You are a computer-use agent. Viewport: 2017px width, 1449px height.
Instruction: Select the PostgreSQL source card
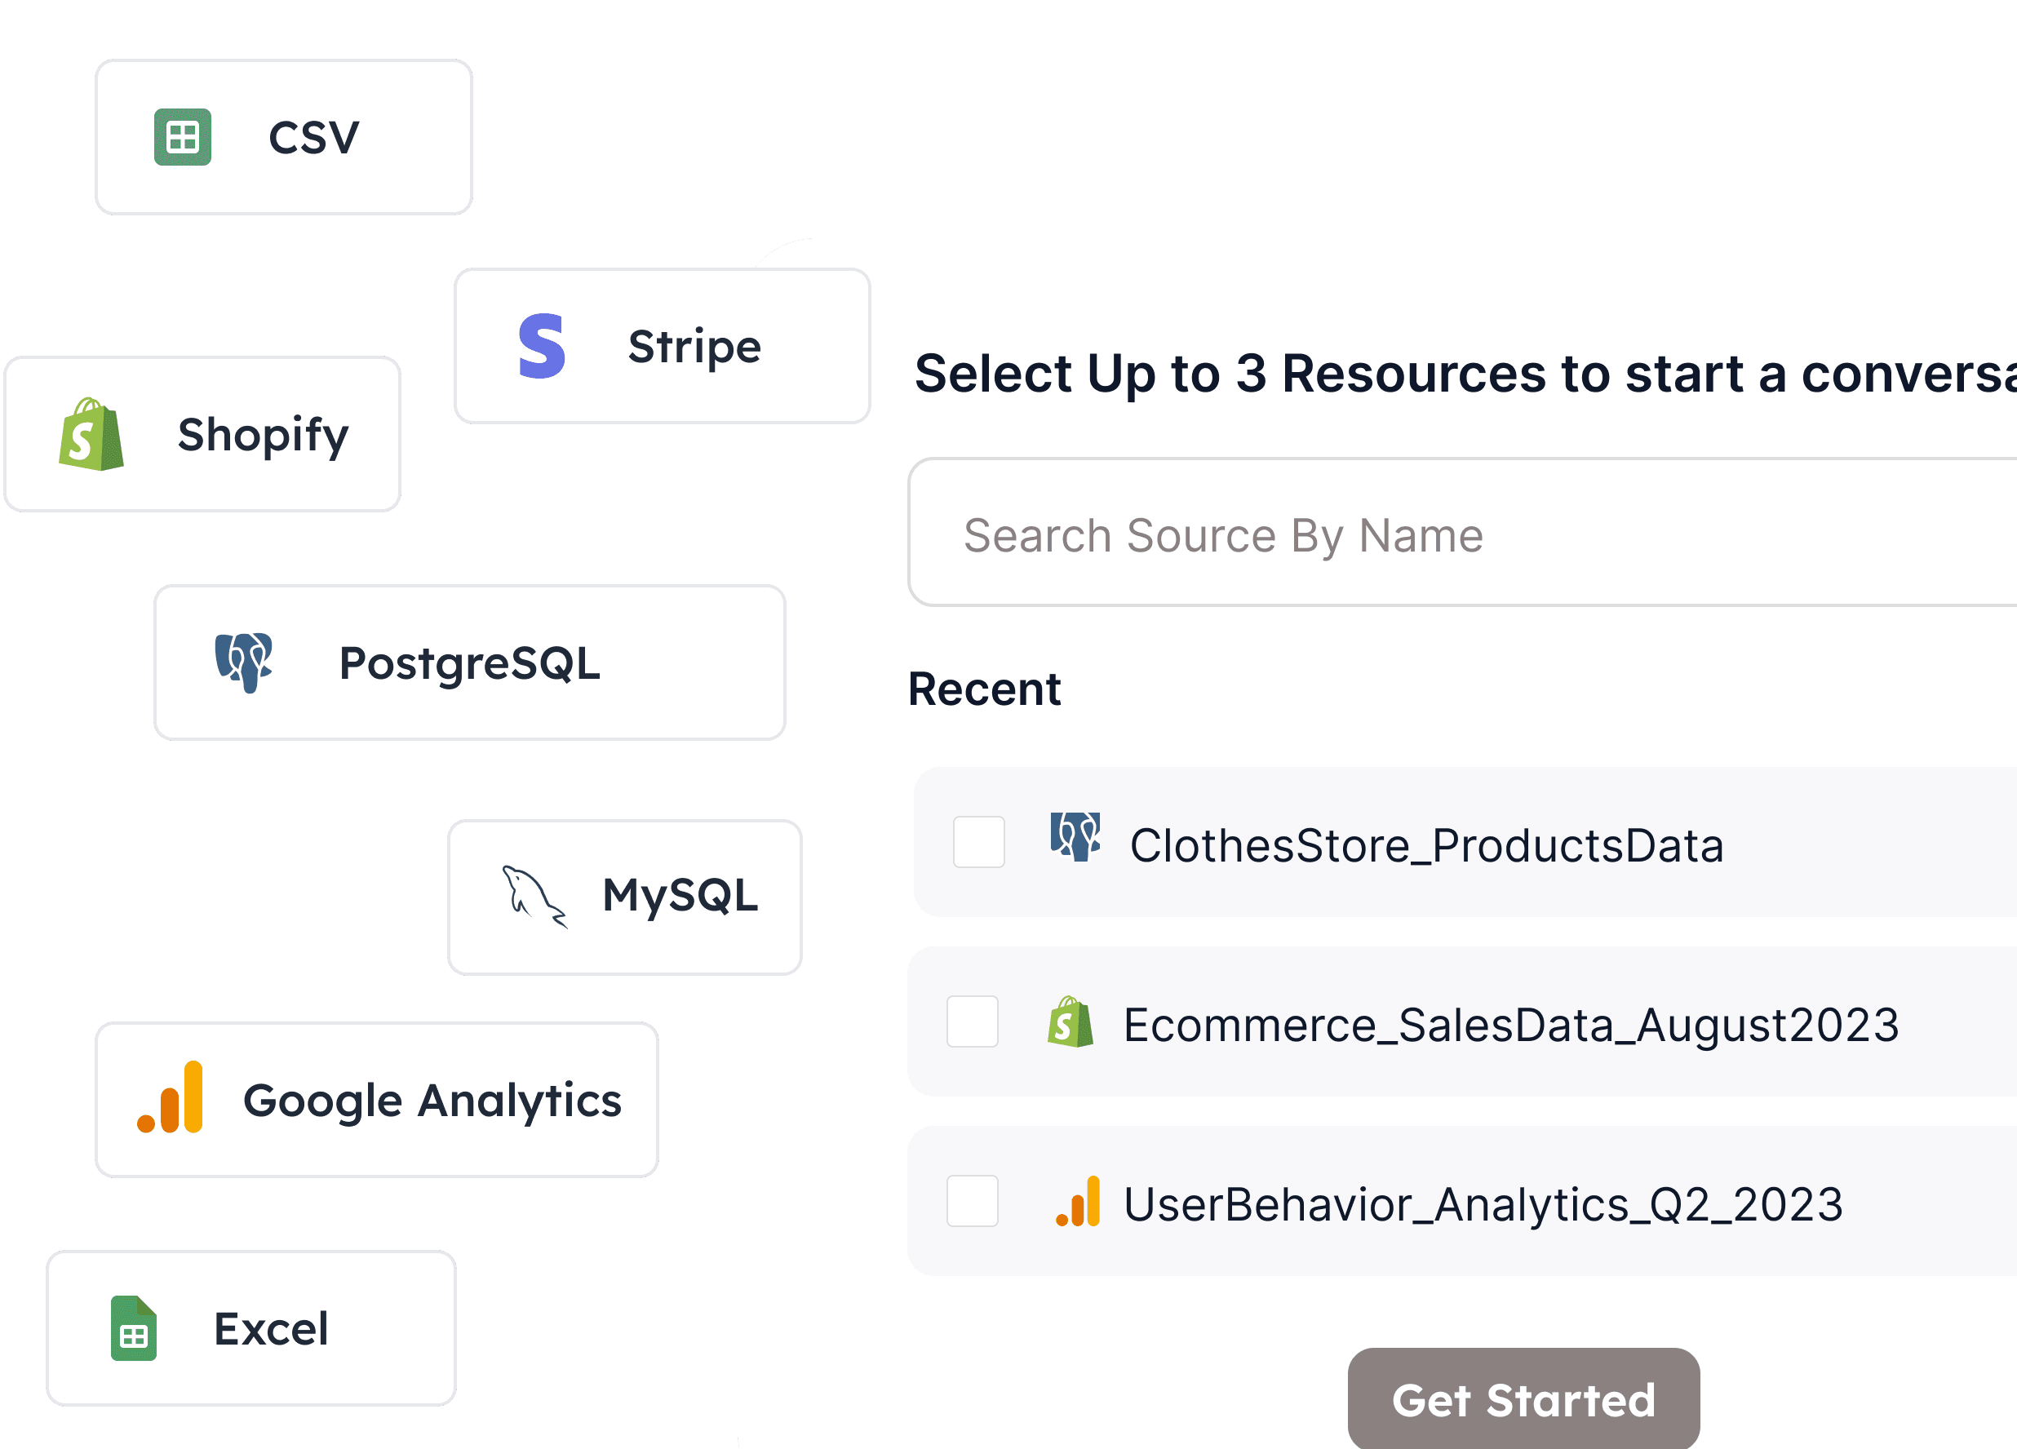[x=468, y=662]
